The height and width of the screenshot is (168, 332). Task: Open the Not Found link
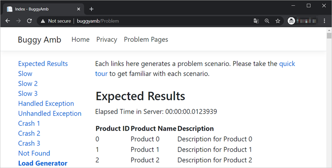[34, 153]
